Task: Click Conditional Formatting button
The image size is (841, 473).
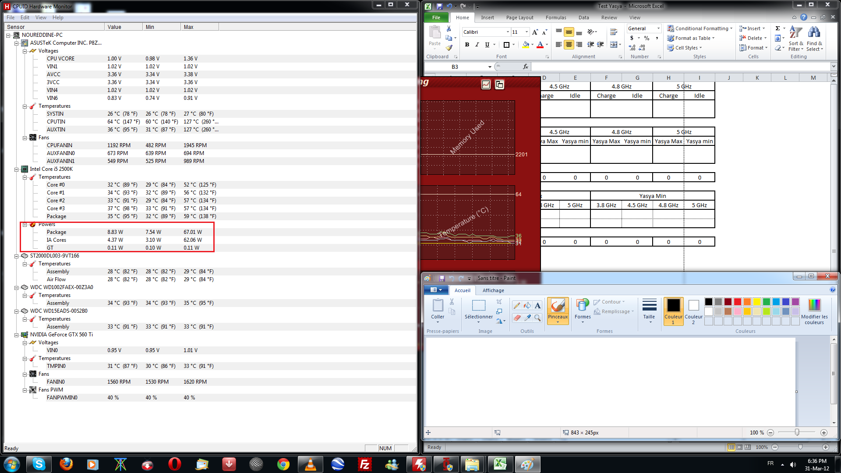Action: [700, 28]
